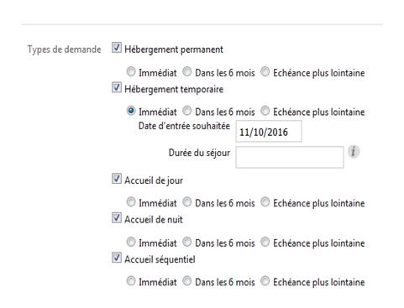Uncheck the Hébergement permanent checkbox

click(x=117, y=48)
